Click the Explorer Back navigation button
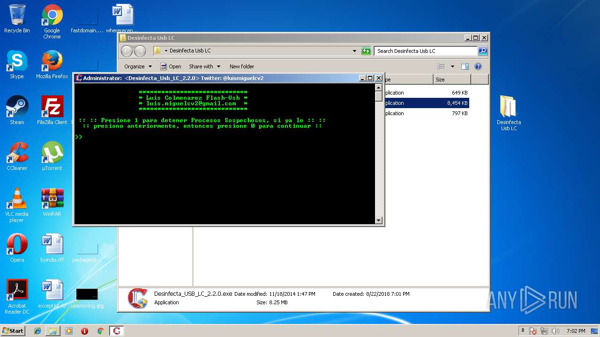The height and width of the screenshot is (337, 600). click(x=127, y=51)
